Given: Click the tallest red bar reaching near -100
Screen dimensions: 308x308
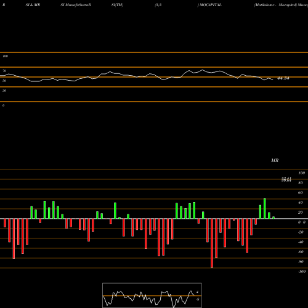Looking at the screenshot, I should tap(212, 243).
